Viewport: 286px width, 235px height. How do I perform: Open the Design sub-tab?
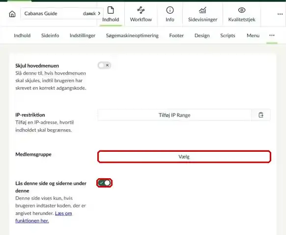(202, 35)
